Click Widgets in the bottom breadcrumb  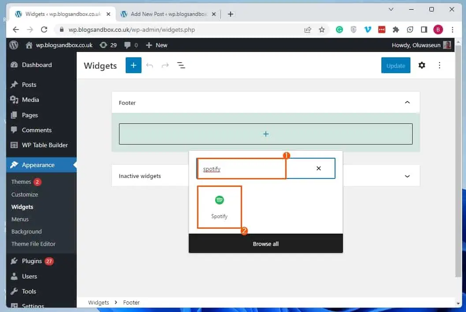(98, 302)
